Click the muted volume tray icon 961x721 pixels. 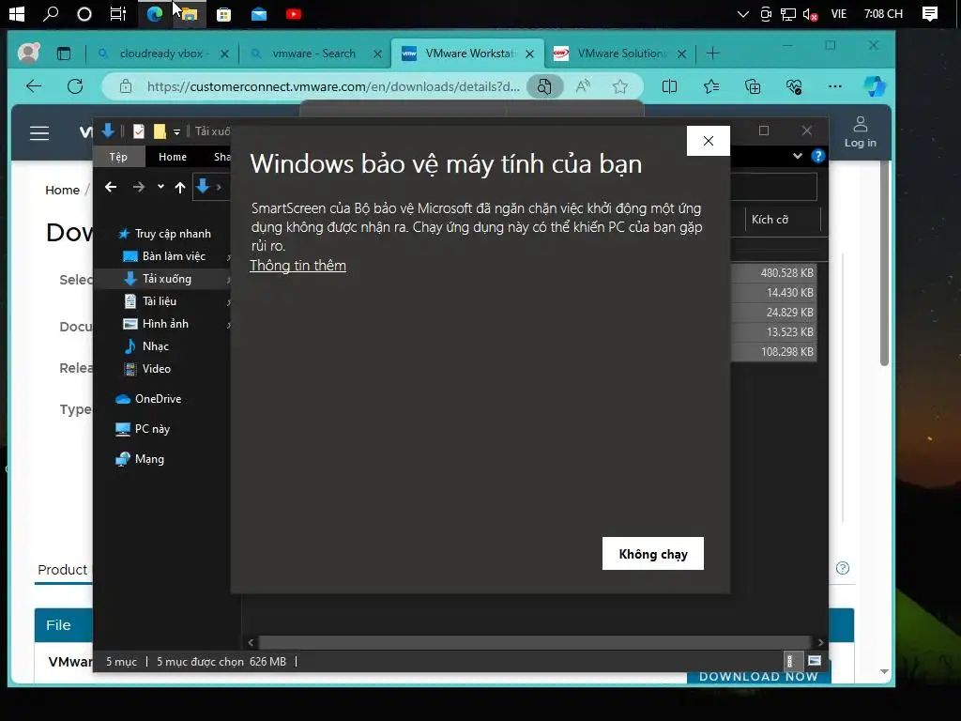810,14
